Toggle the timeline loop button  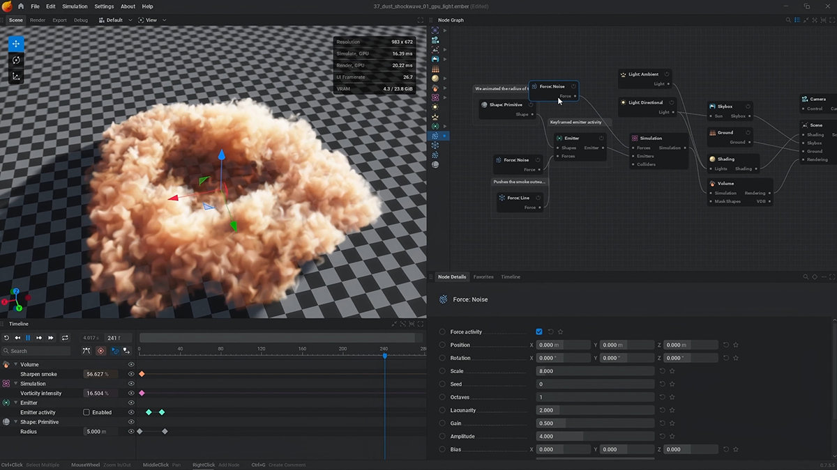65,338
